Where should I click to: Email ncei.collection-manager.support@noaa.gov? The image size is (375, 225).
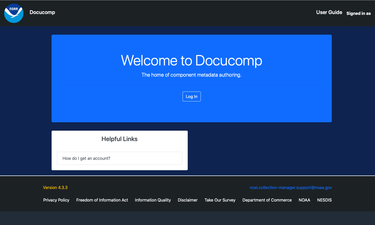(291, 187)
